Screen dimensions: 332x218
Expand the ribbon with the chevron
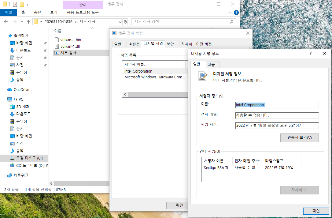230,13
